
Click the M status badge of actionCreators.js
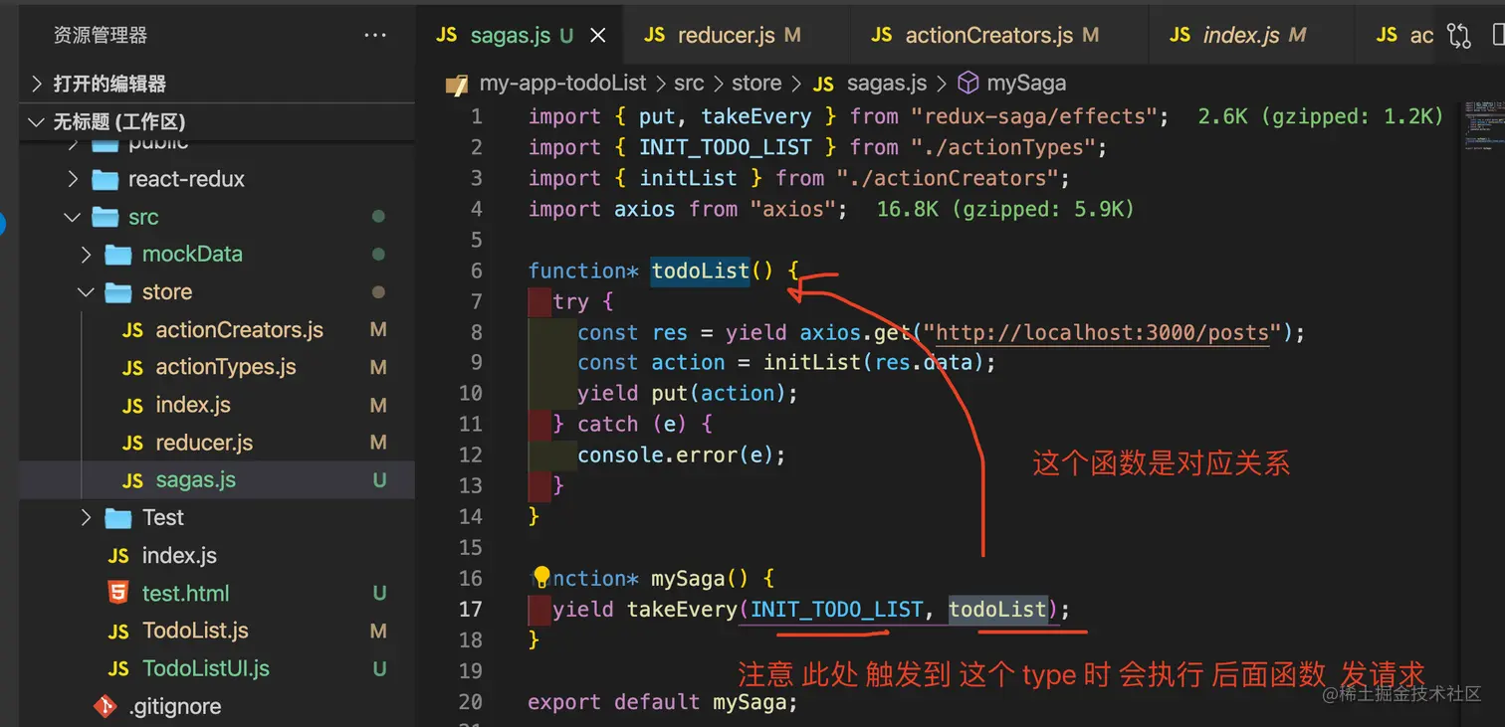(378, 330)
